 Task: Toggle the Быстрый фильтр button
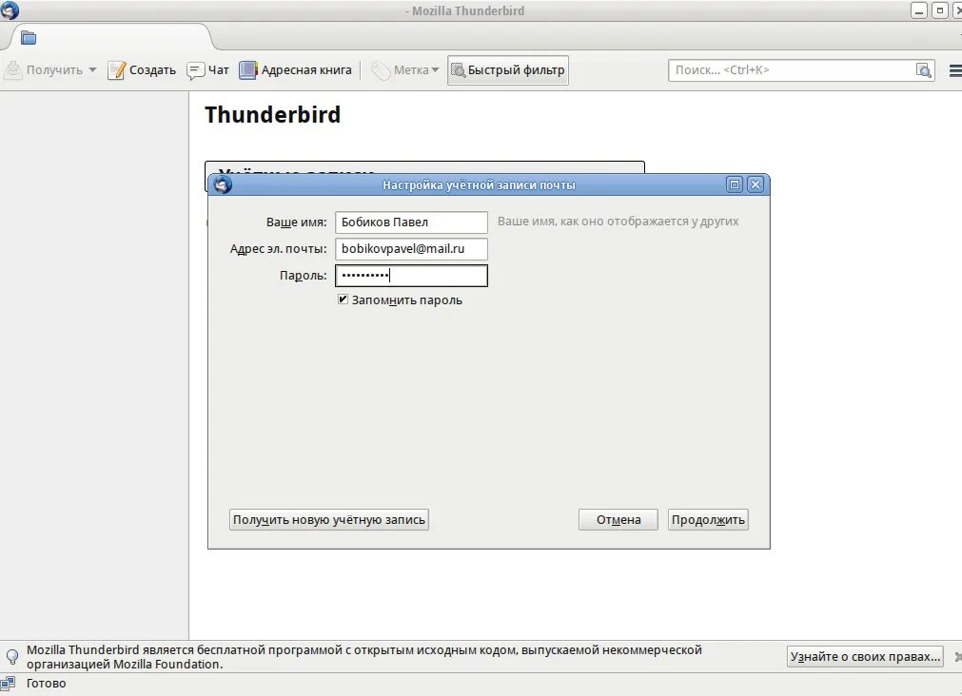coord(508,70)
